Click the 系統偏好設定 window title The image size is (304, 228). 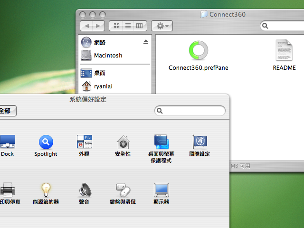click(x=88, y=99)
